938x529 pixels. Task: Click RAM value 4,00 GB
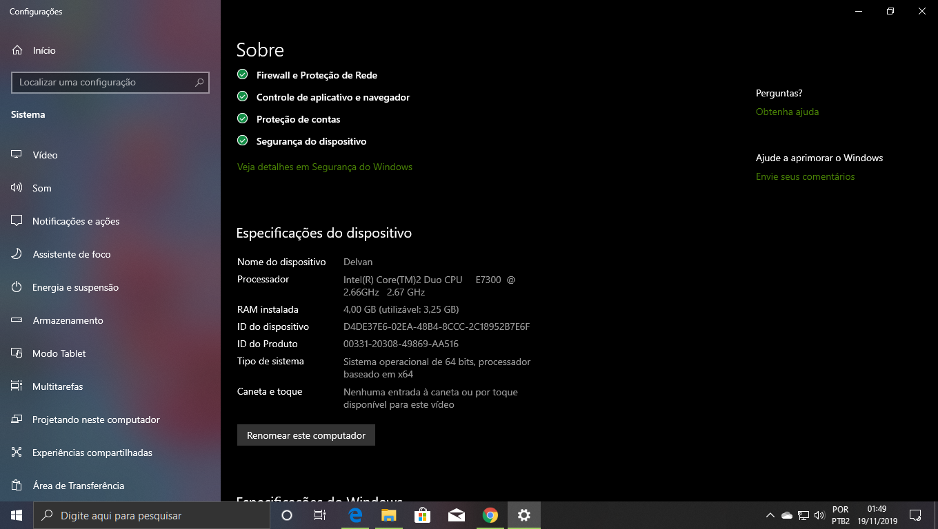coord(401,309)
